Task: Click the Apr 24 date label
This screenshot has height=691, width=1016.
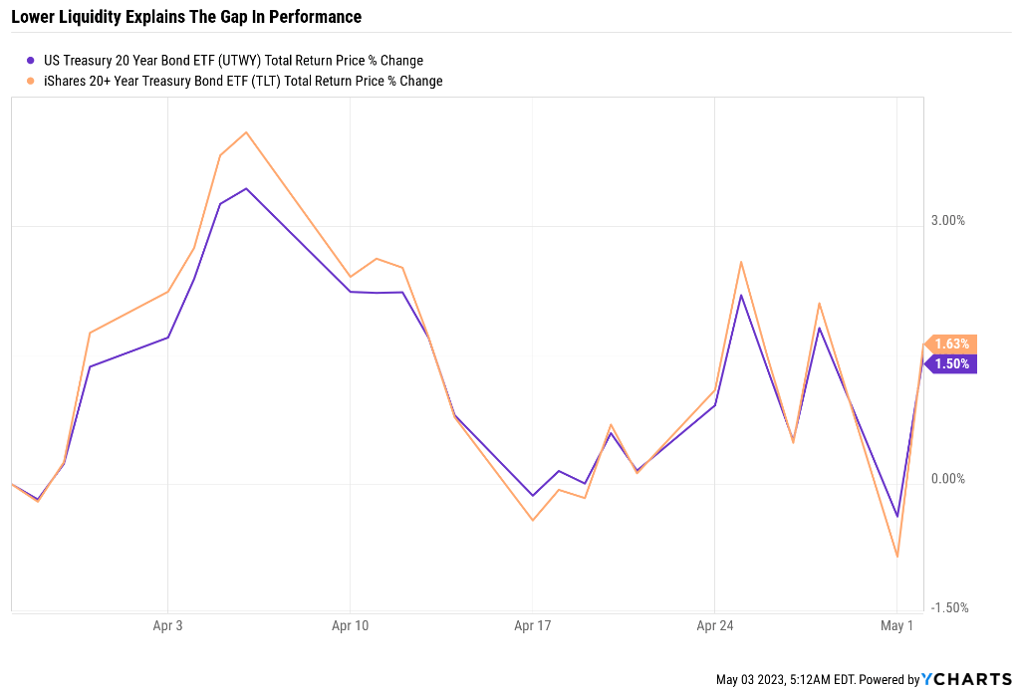Action: 715,625
